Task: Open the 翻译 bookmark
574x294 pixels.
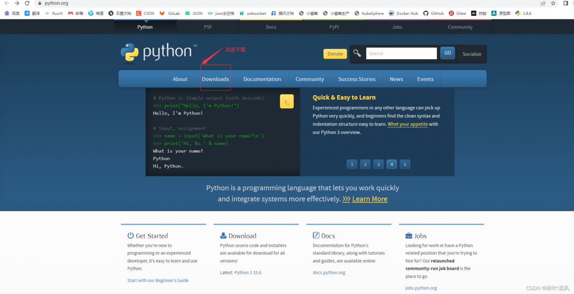Action: coord(32,13)
